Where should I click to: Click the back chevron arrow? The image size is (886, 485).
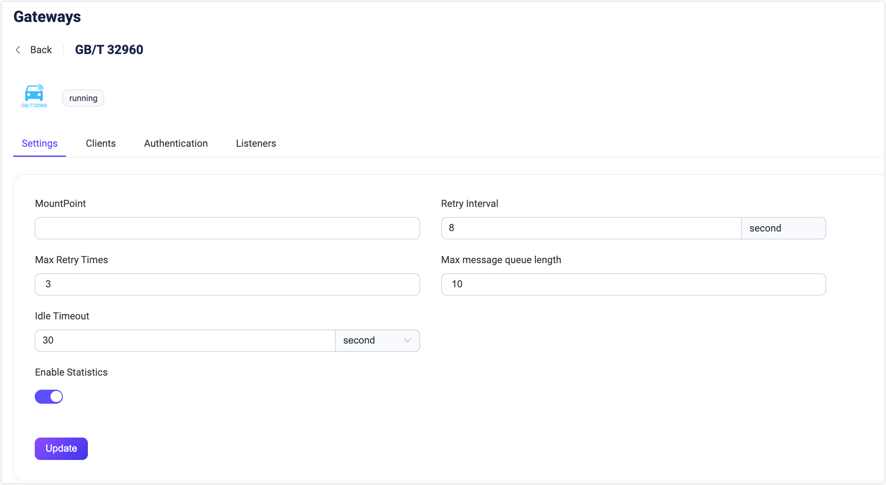(x=18, y=50)
